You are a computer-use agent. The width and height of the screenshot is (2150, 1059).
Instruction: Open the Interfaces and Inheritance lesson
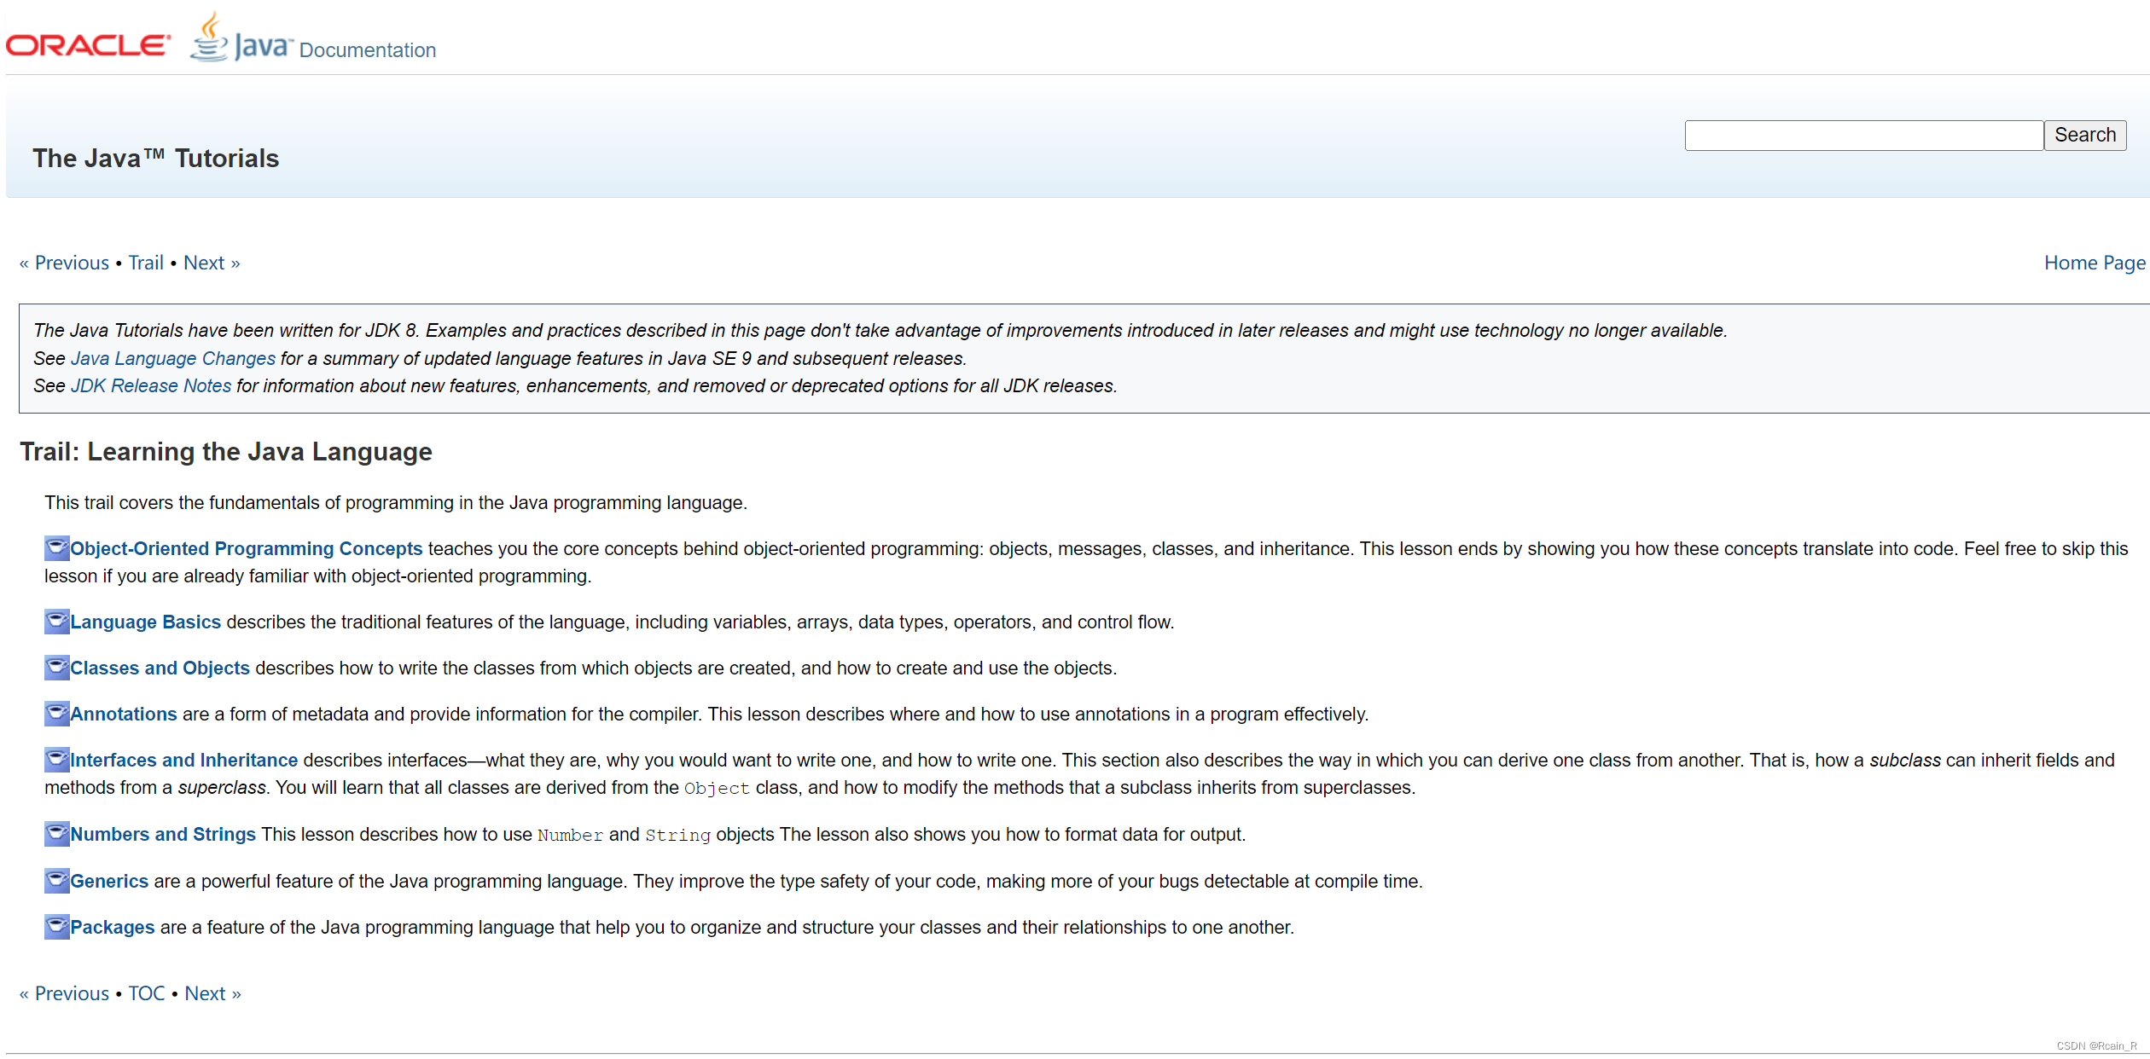coord(184,760)
